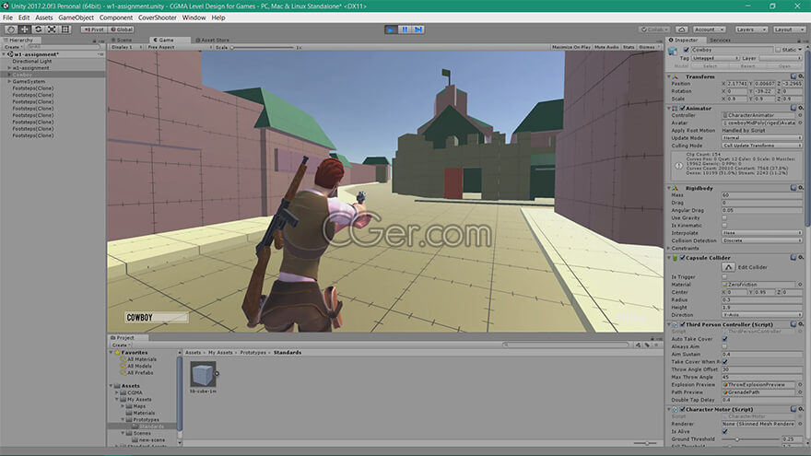Expand GameSystem in Hierarchy
The height and width of the screenshot is (456, 811).
[x=9, y=82]
